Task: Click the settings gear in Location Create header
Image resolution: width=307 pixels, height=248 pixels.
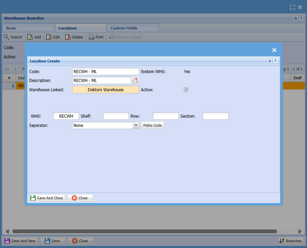Action: 270,61
